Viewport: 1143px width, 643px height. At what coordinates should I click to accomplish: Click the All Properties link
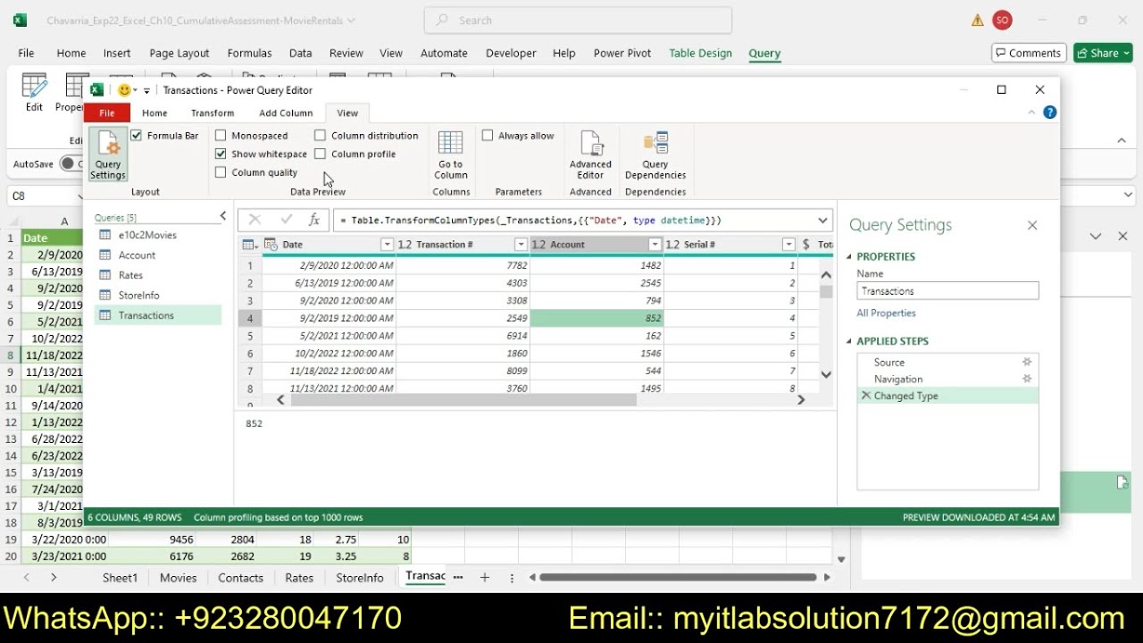click(886, 313)
